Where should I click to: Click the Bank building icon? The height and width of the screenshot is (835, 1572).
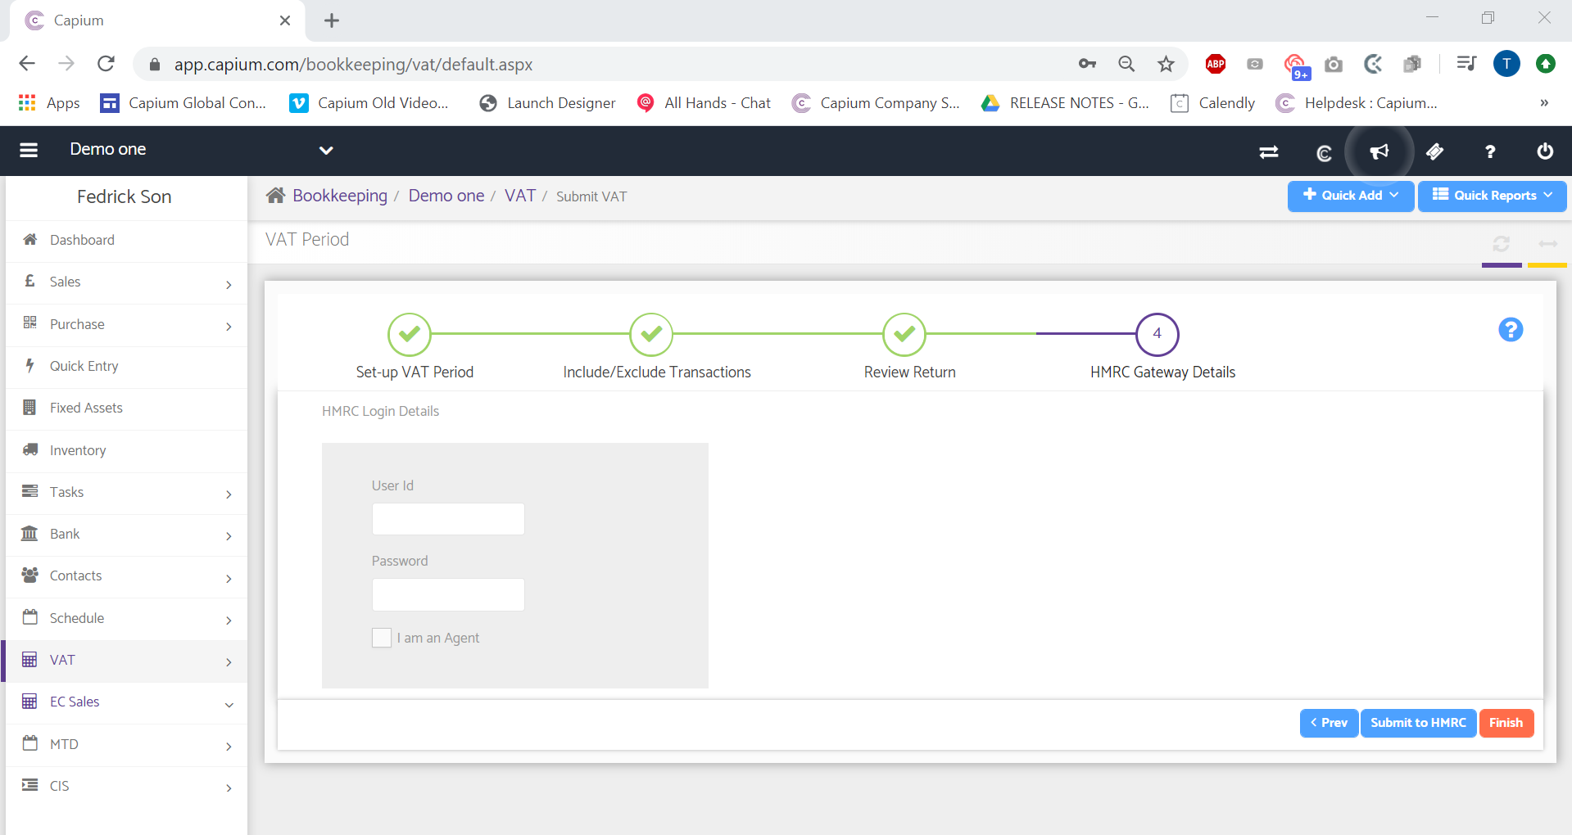29,533
